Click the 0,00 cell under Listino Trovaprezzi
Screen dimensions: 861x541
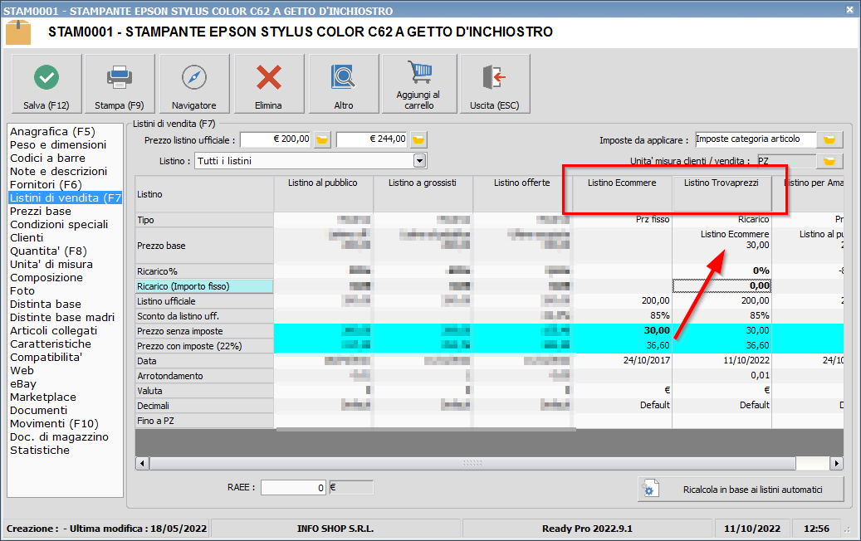722,286
